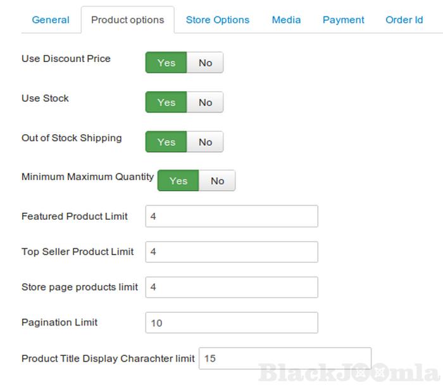Edit Product Title Display Character limit field
Screen dimensions: 443x385
285,358
